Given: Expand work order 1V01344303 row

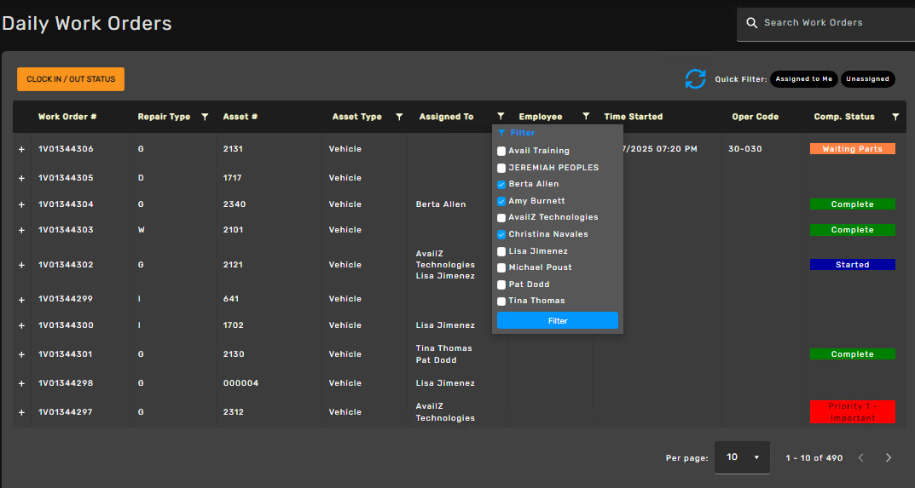Looking at the screenshot, I should pyautogui.click(x=21, y=230).
